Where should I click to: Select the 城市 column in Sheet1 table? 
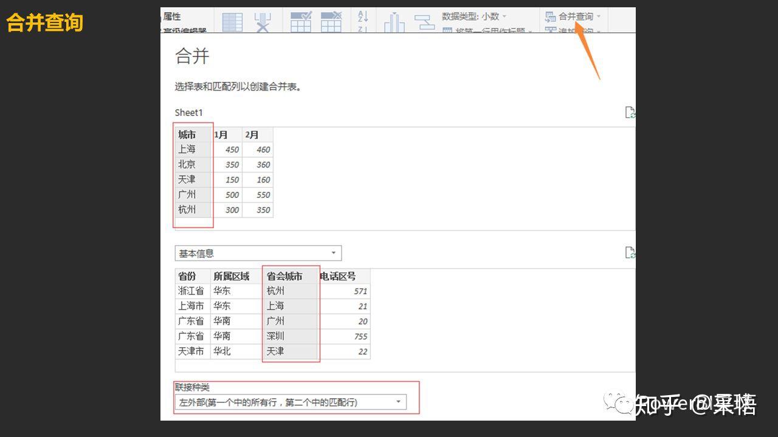click(188, 134)
